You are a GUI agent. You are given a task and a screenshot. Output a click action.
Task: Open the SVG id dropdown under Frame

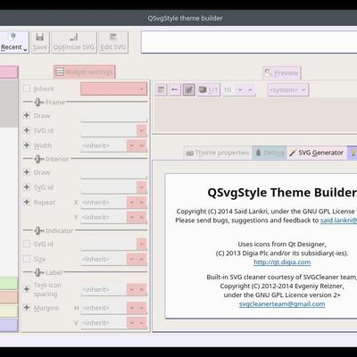pos(142,131)
